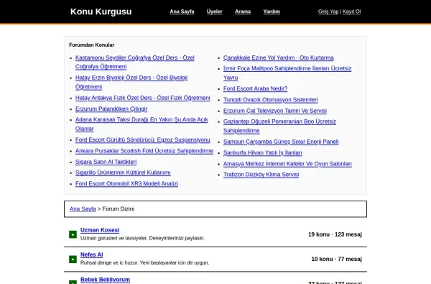This screenshot has width=431, height=284.
Task: Open the Nefes Al forum
Action: click(91, 255)
